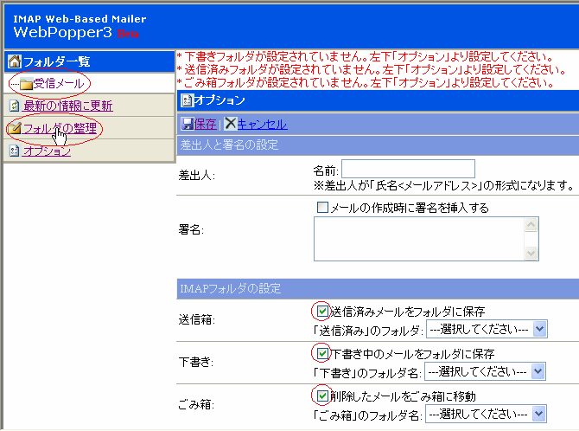Click inside the 署名 signature text area
Viewport: 579px width, 431px height.
pos(419,239)
